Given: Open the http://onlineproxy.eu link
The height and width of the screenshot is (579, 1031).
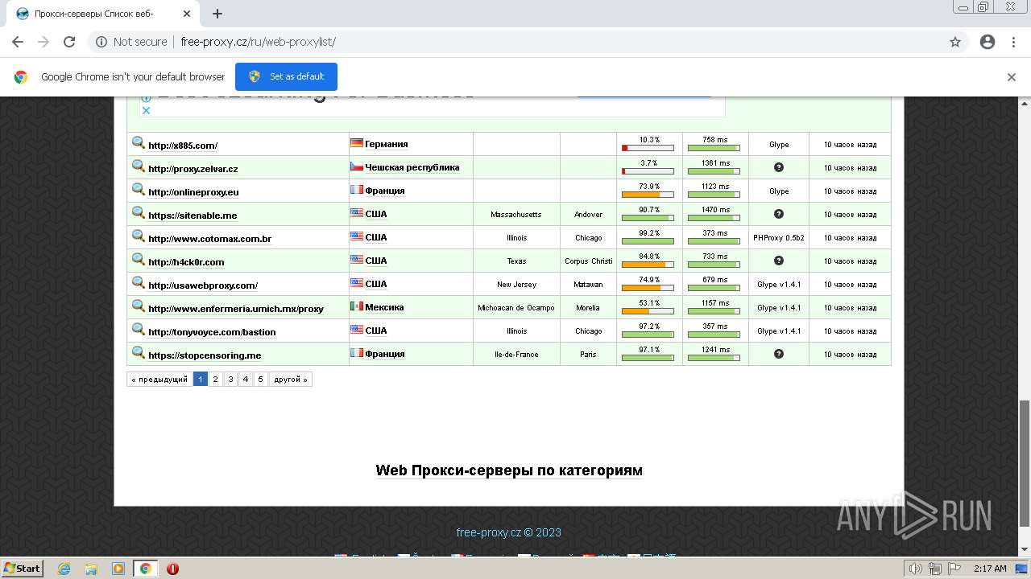Looking at the screenshot, I should click(x=193, y=192).
